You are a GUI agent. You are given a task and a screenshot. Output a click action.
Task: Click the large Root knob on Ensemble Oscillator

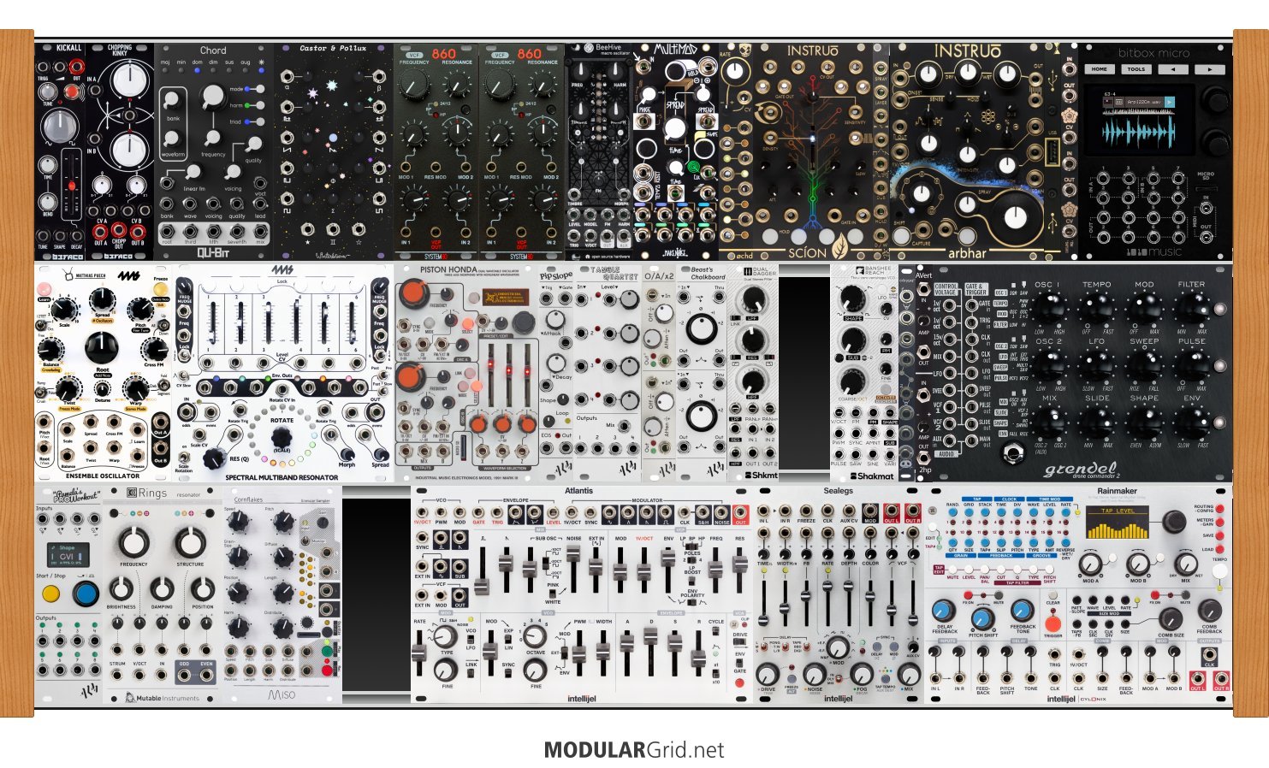pyautogui.click(x=102, y=347)
